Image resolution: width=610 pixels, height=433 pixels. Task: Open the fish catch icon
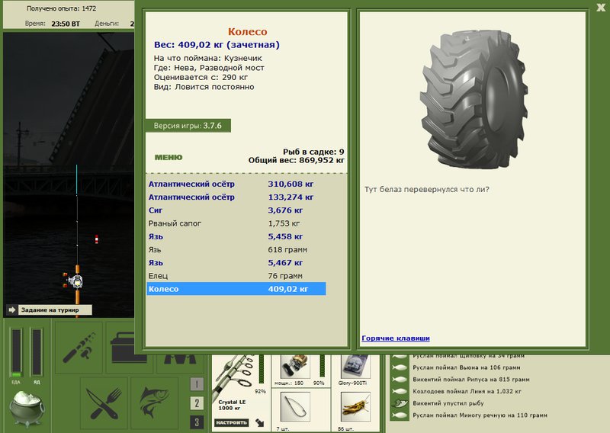(154, 403)
